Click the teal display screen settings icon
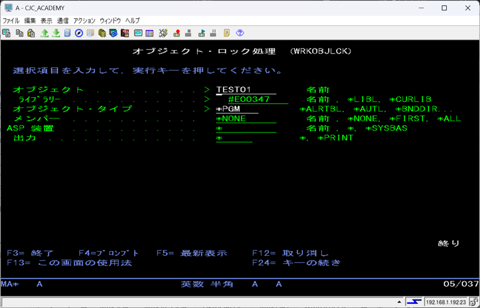 click(x=138, y=33)
